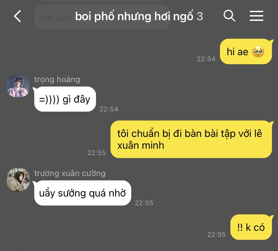The width and height of the screenshot is (278, 251).
Task: Click the sender name 'trọng hoàng'
Action: tap(57, 79)
